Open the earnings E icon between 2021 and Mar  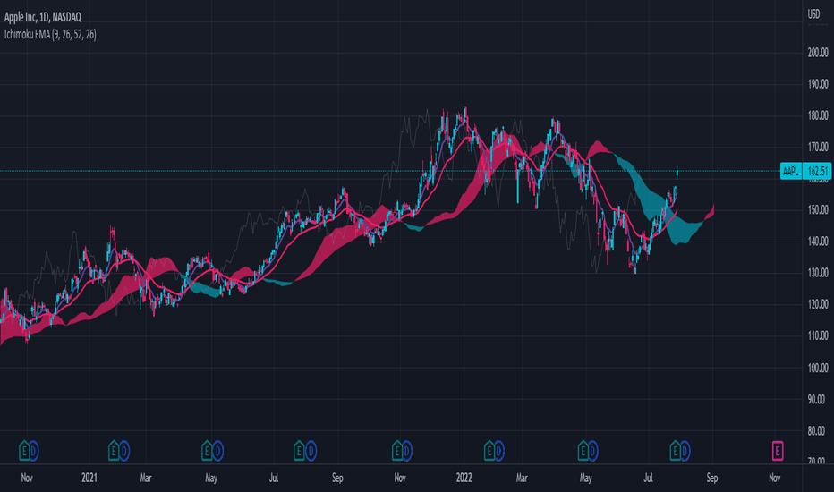click(x=114, y=451)
